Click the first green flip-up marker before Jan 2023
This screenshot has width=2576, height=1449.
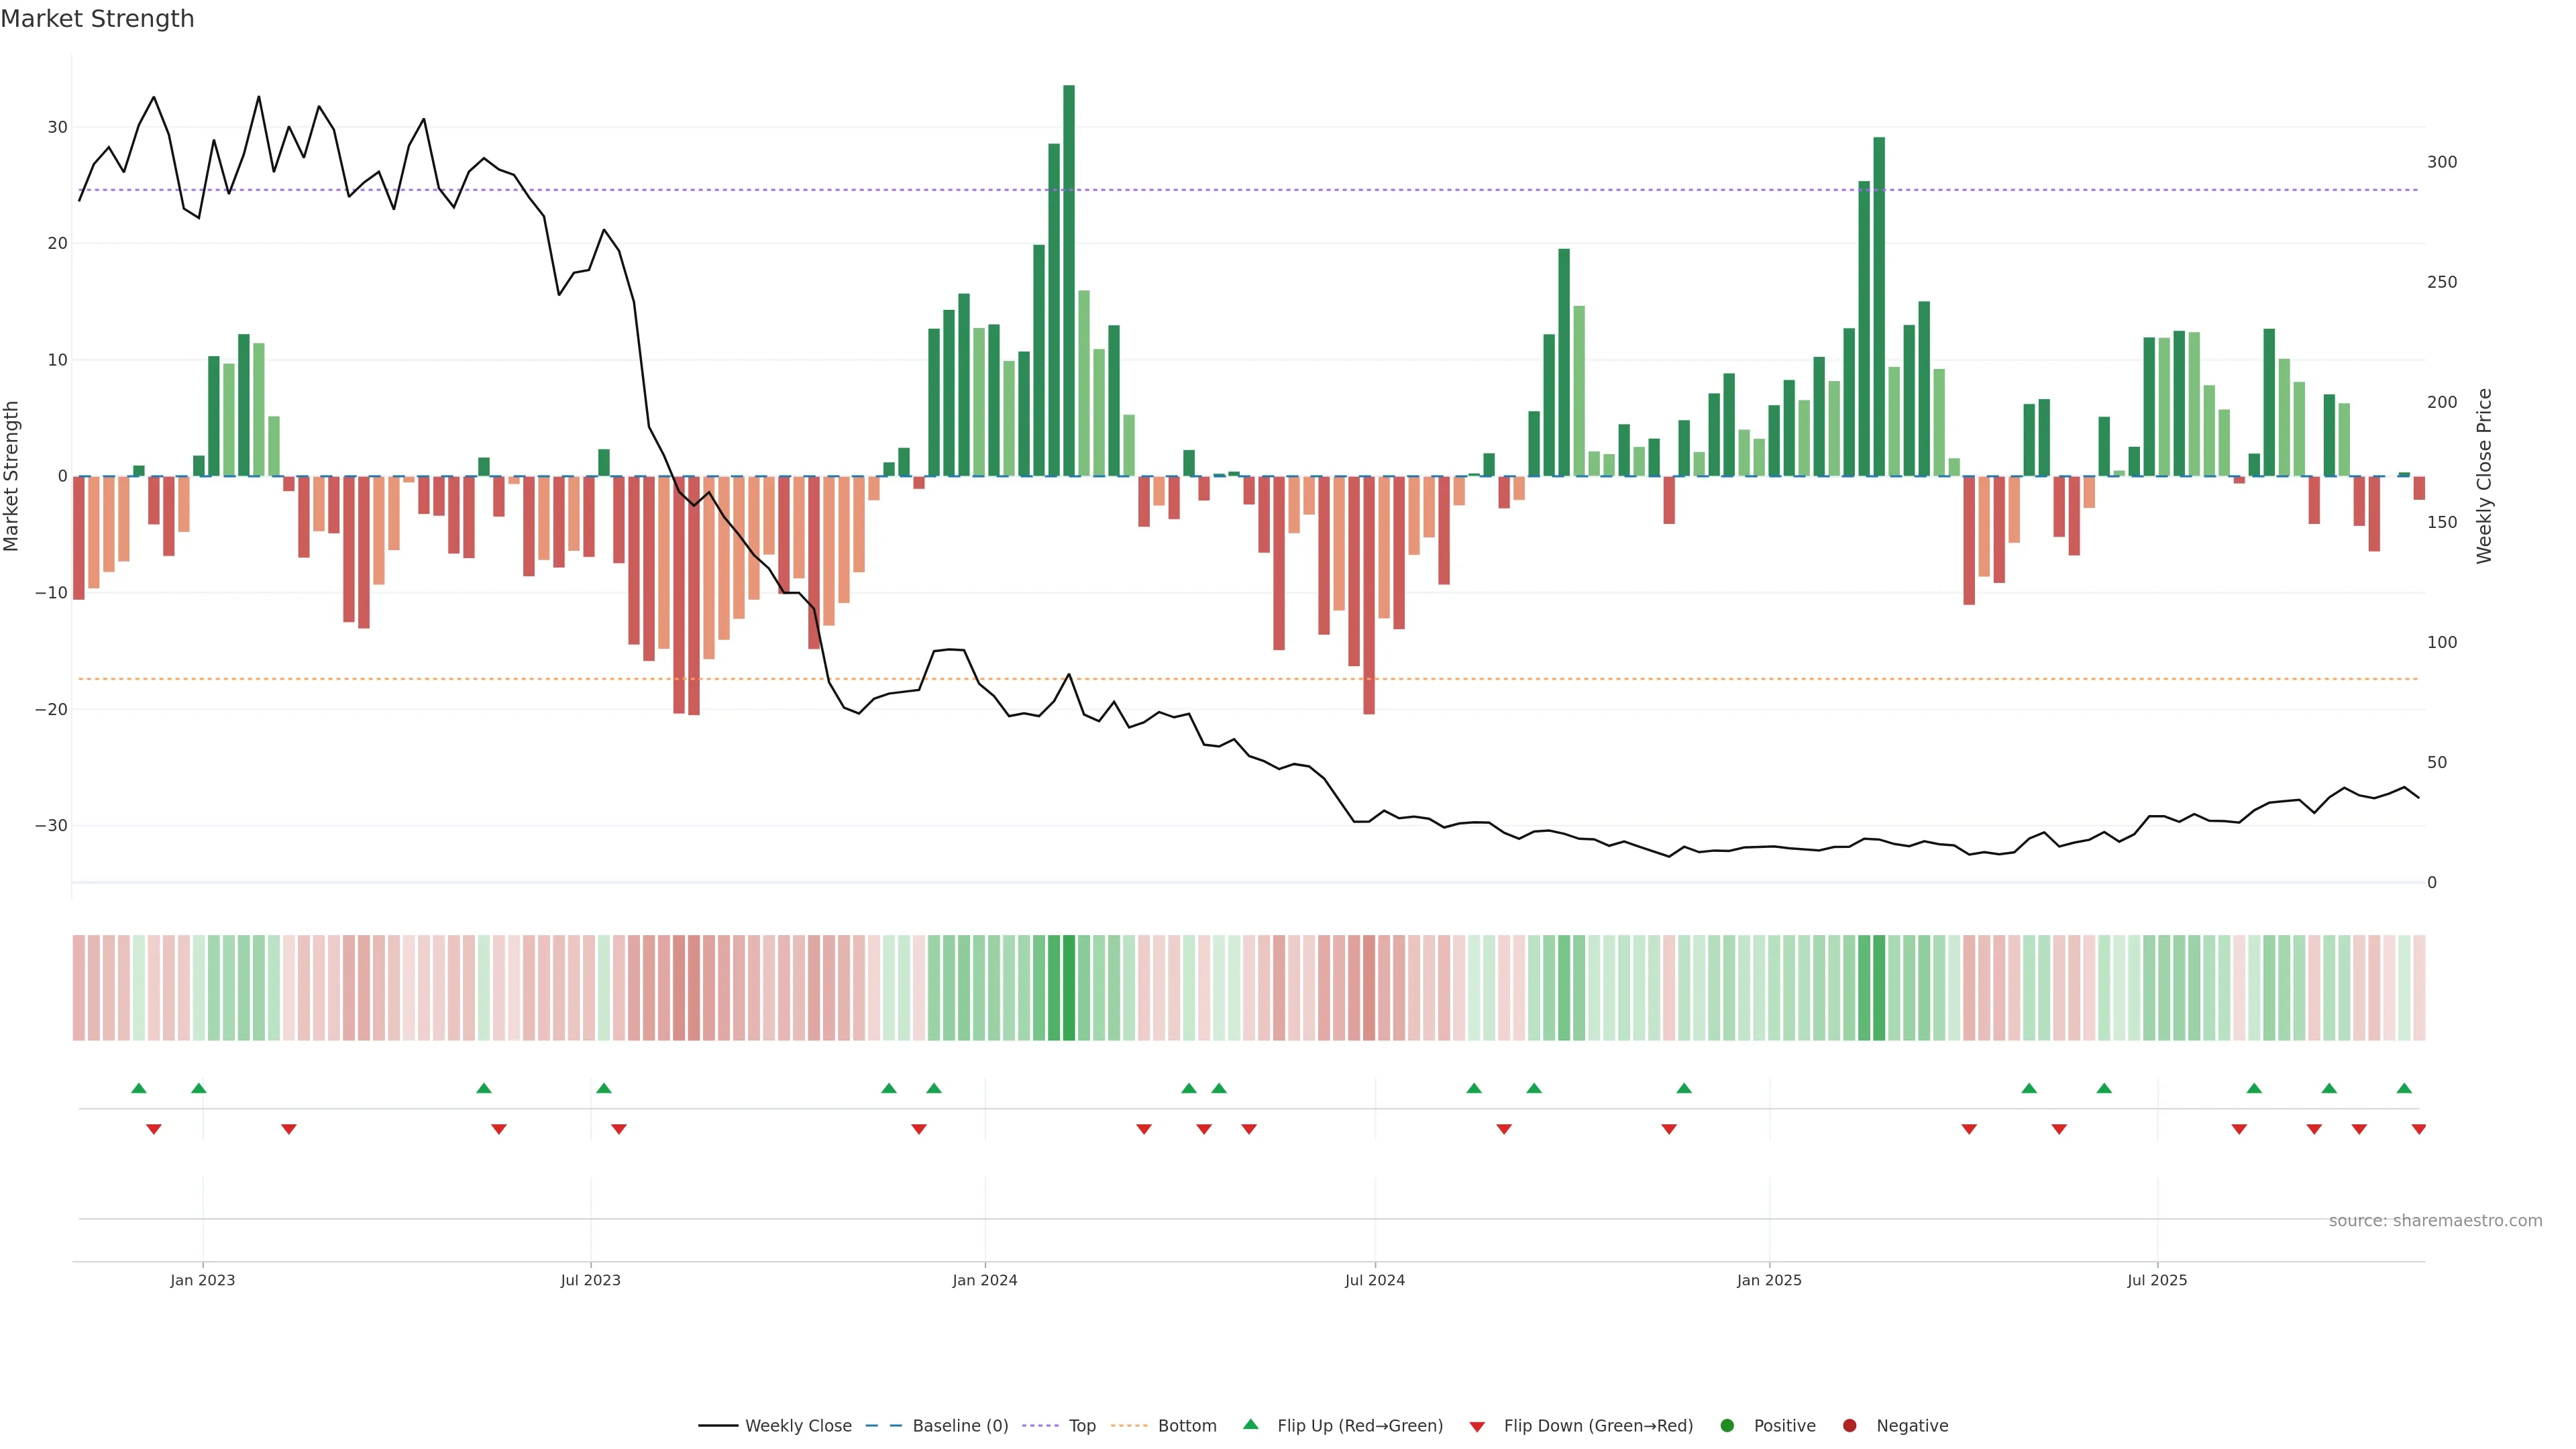click(x=139, y=1088)
